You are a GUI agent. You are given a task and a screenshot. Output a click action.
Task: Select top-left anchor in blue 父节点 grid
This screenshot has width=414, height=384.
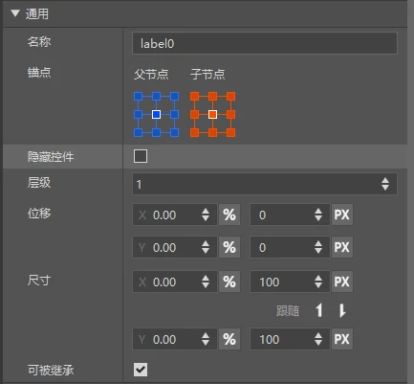click(138, 97)
